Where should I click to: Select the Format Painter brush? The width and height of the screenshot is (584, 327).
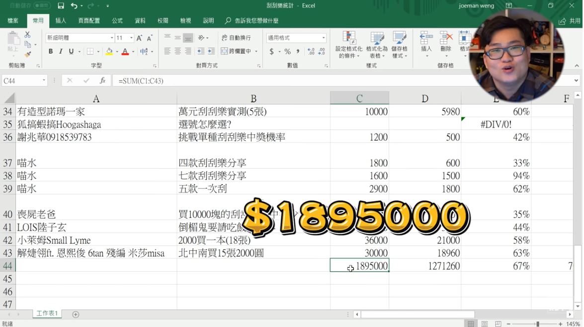(27, 54)
